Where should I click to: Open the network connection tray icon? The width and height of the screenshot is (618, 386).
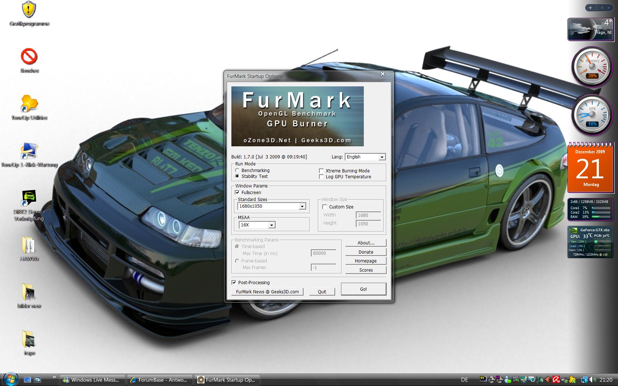click(584, 380)
